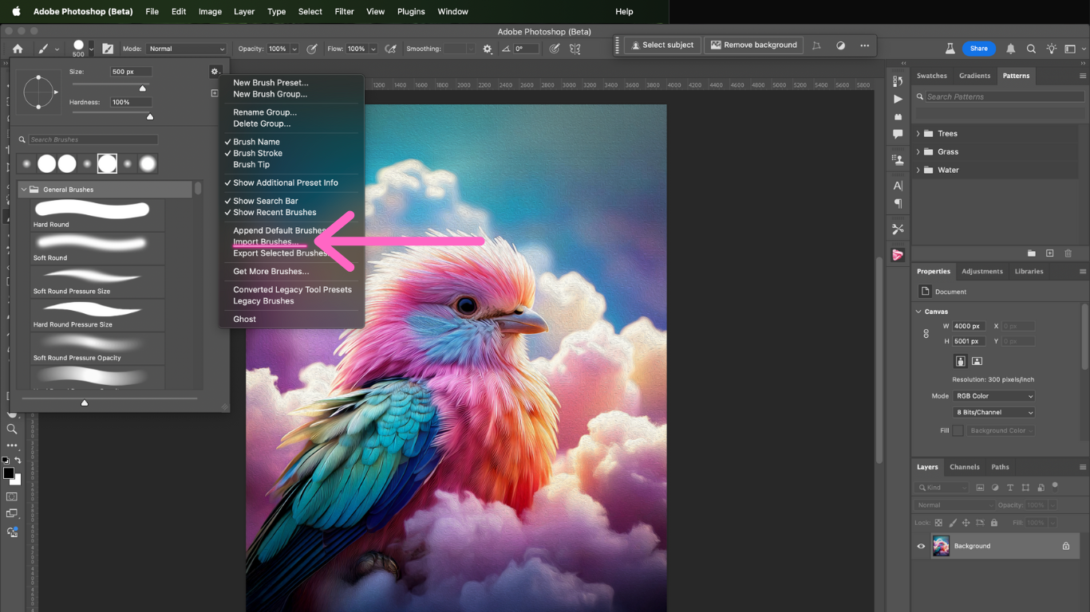Click the Search Brushes field
Viewport: 1090px width, 612px height.
(x=93, y=139)
